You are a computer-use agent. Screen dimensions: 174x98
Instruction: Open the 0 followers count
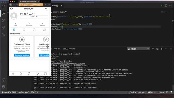click(29, 25)
